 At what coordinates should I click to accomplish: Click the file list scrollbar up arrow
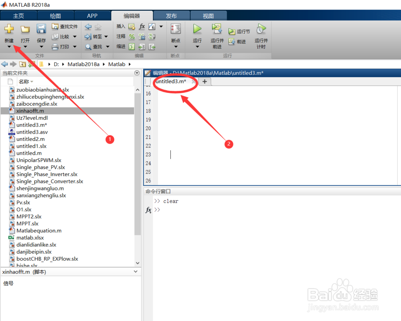[138, 90]
